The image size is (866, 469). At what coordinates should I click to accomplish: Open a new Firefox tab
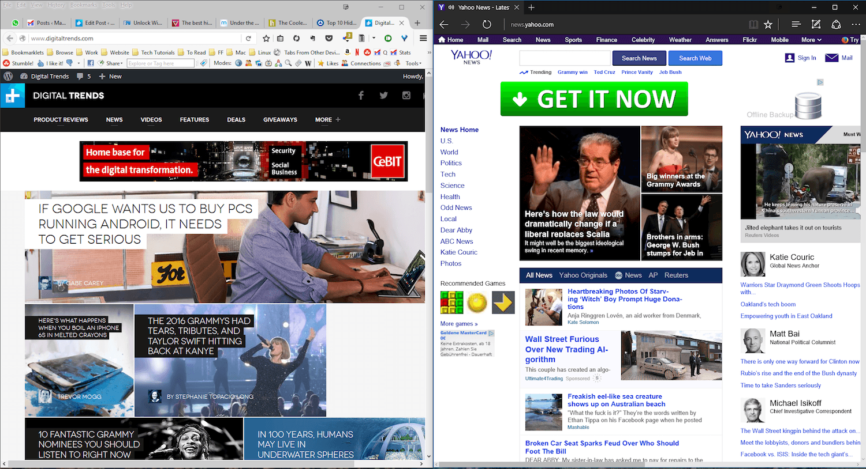point(417,23)
